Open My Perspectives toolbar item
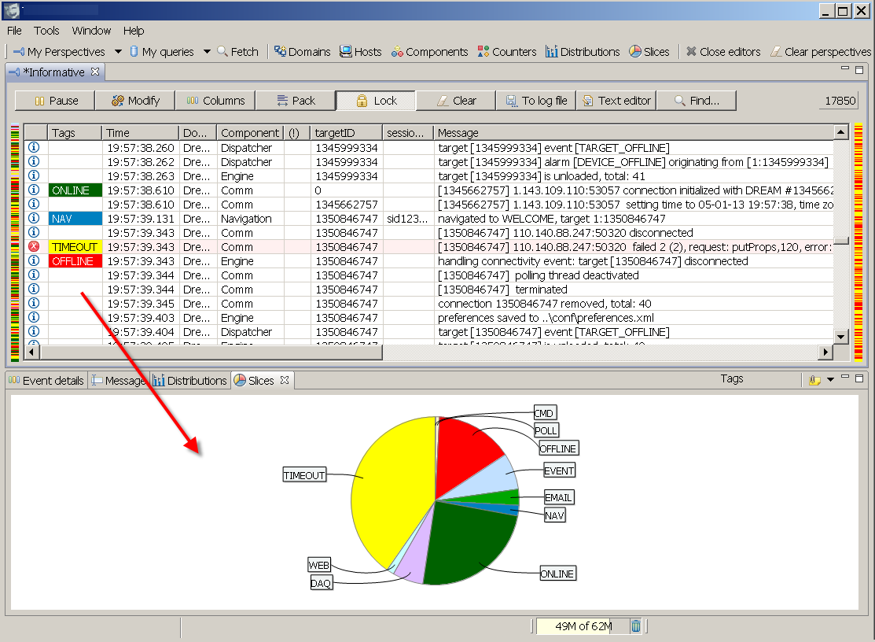The height and width of the screenshot is (642, 875). tap(59, 52)
